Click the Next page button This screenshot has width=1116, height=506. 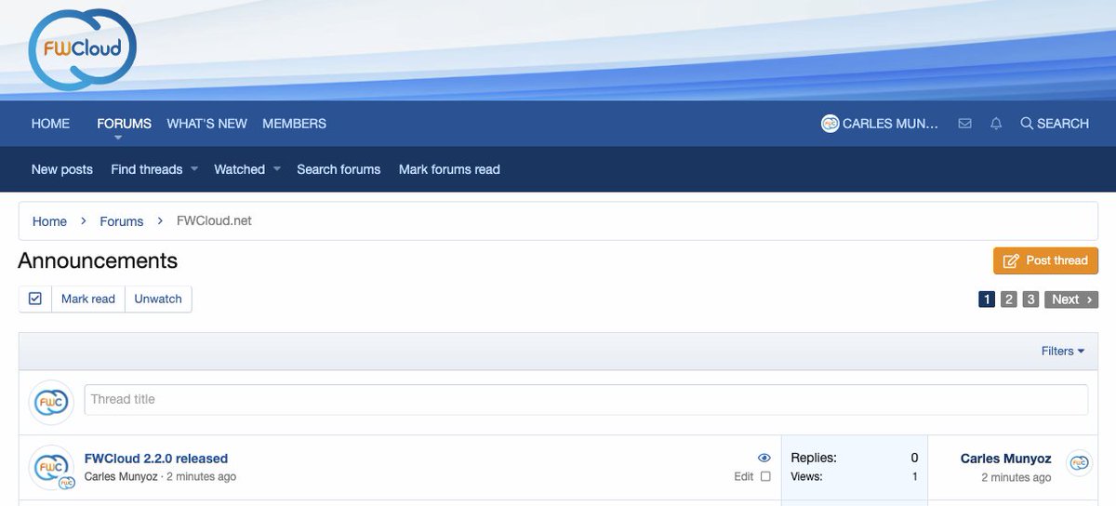[1071, 300]
